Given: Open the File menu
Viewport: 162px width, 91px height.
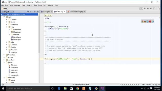Looking at the screenshot, I should point(3,5).
